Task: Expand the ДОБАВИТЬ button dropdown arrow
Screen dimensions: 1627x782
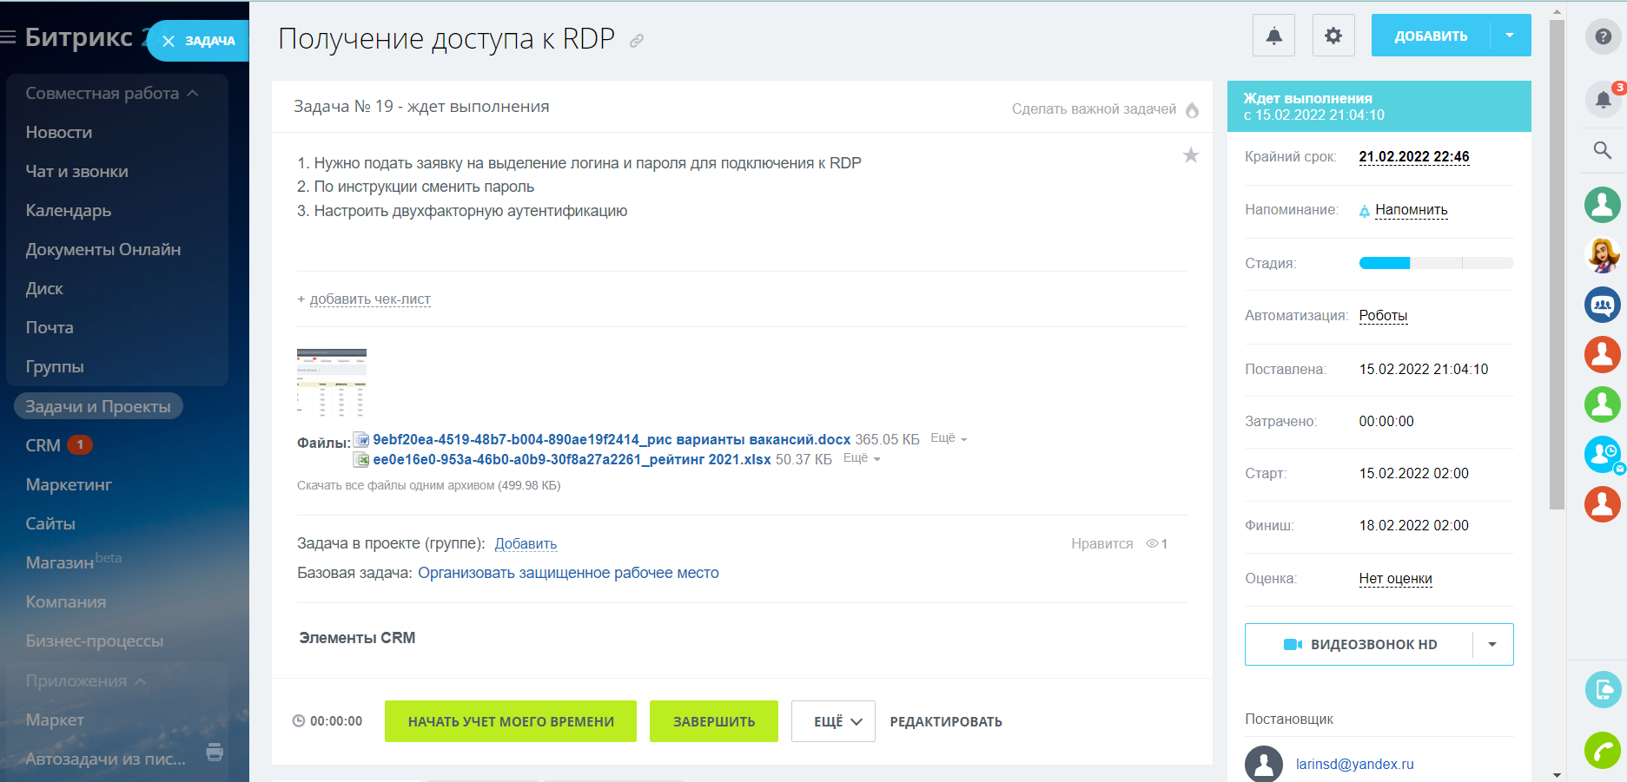Action: pyautogui.click(x=1510, y=36)
